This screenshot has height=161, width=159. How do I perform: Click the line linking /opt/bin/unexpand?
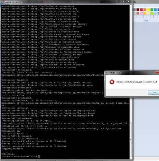click(45, 44)
